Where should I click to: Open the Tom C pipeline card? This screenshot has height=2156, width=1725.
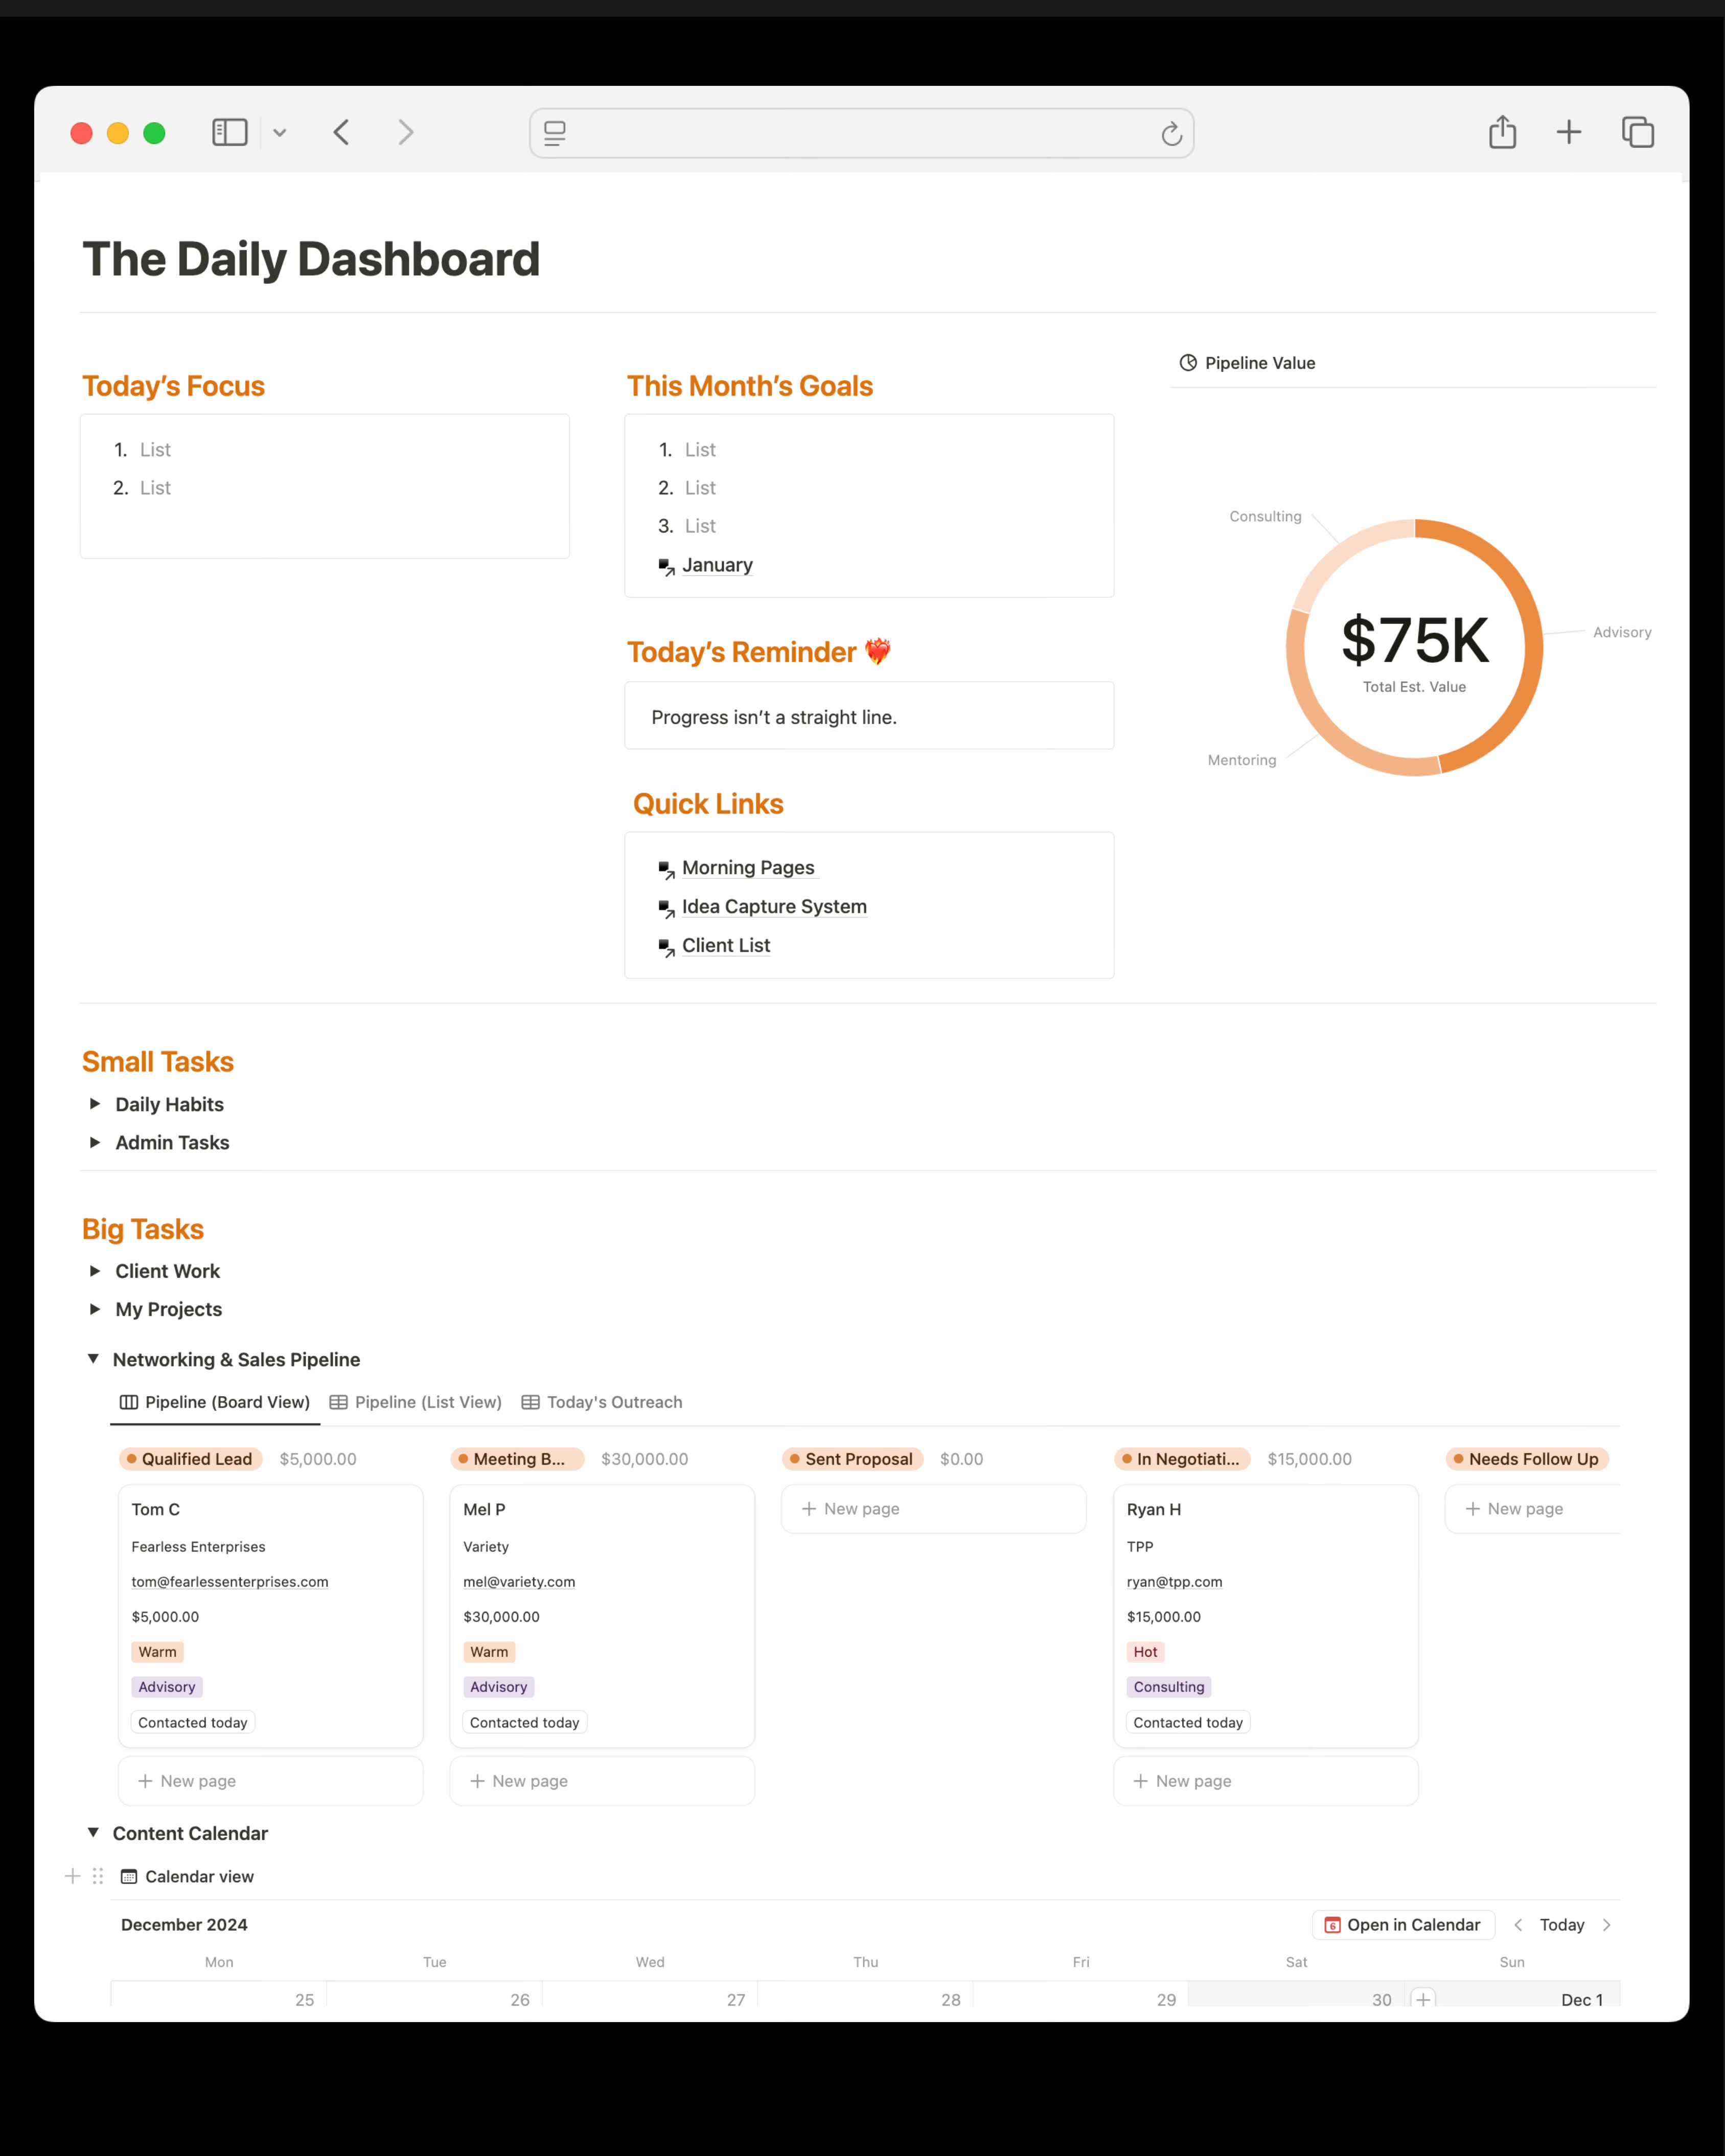point(270,1616)
